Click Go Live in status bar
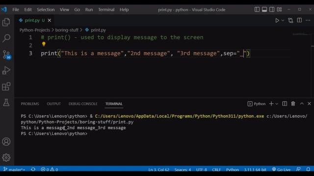This screenshot has width=314, height=176. [x=281, y=170]
